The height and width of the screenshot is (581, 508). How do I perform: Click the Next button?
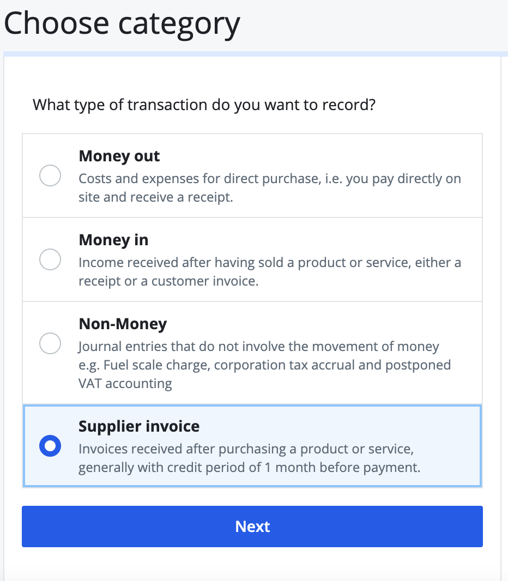[252, 526]
